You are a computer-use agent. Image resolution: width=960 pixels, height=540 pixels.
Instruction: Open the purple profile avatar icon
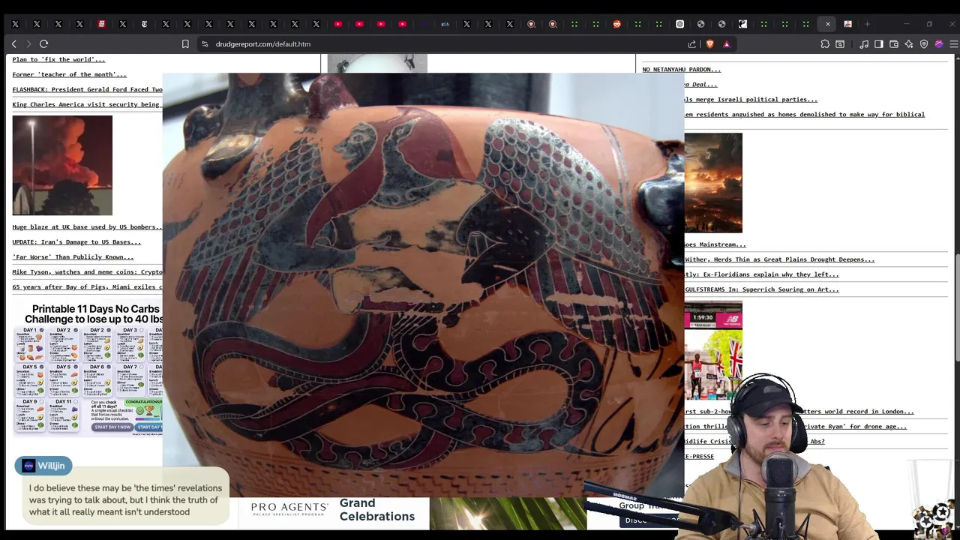pyautogui.click(x=939, y=44)
